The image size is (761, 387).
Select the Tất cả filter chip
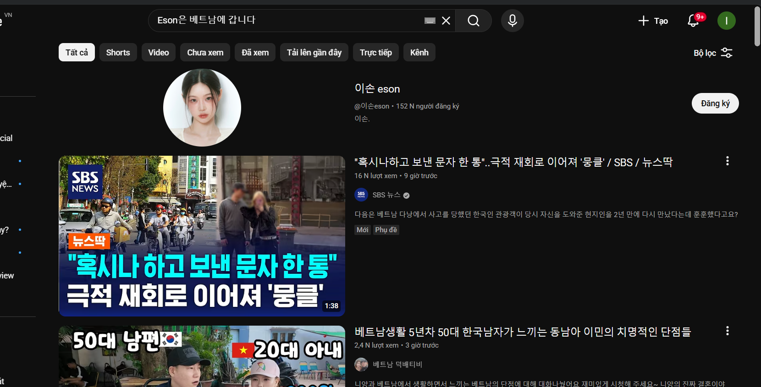(77, 52)
